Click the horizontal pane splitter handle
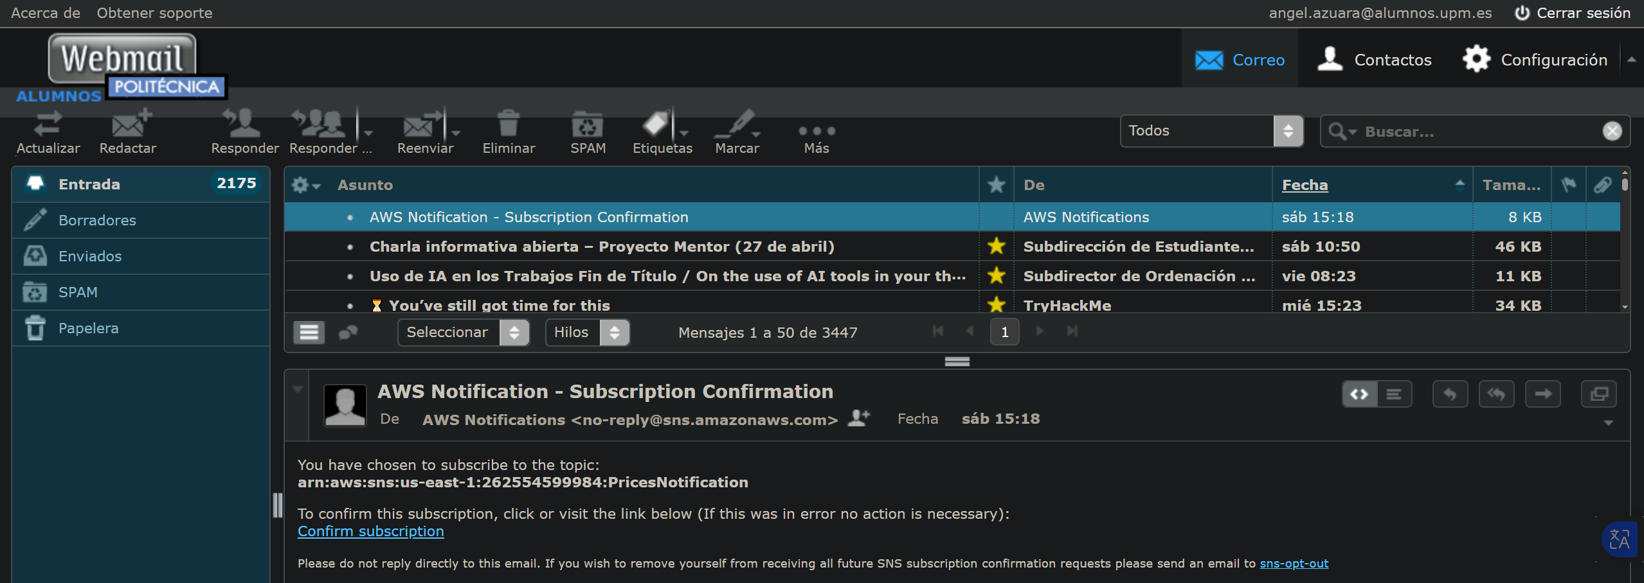This screenshot has height=583, width=1644. click(957, 361)
